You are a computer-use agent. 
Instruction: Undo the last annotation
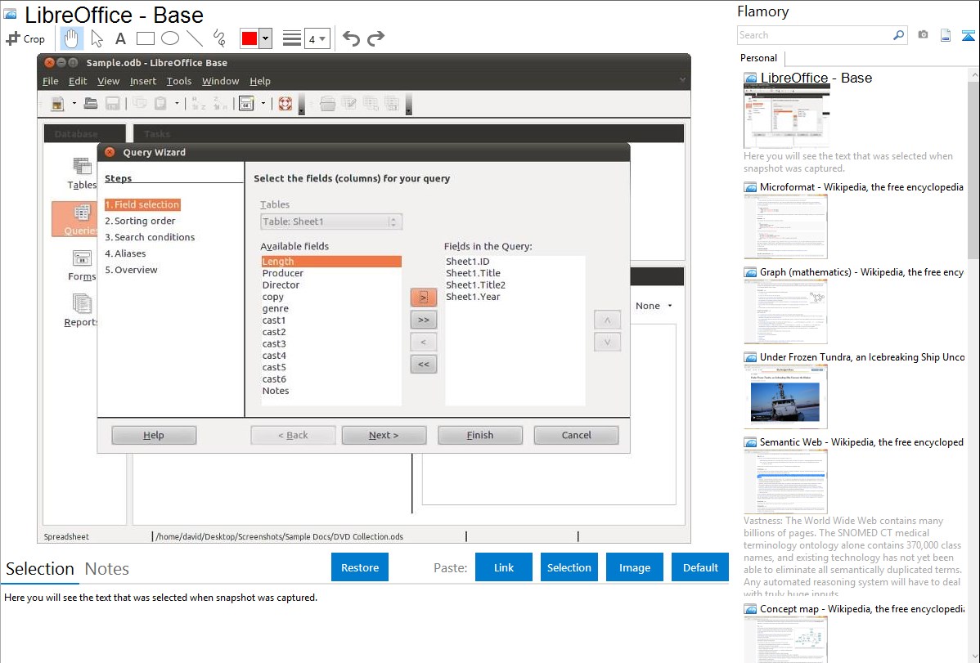[351, 38]
